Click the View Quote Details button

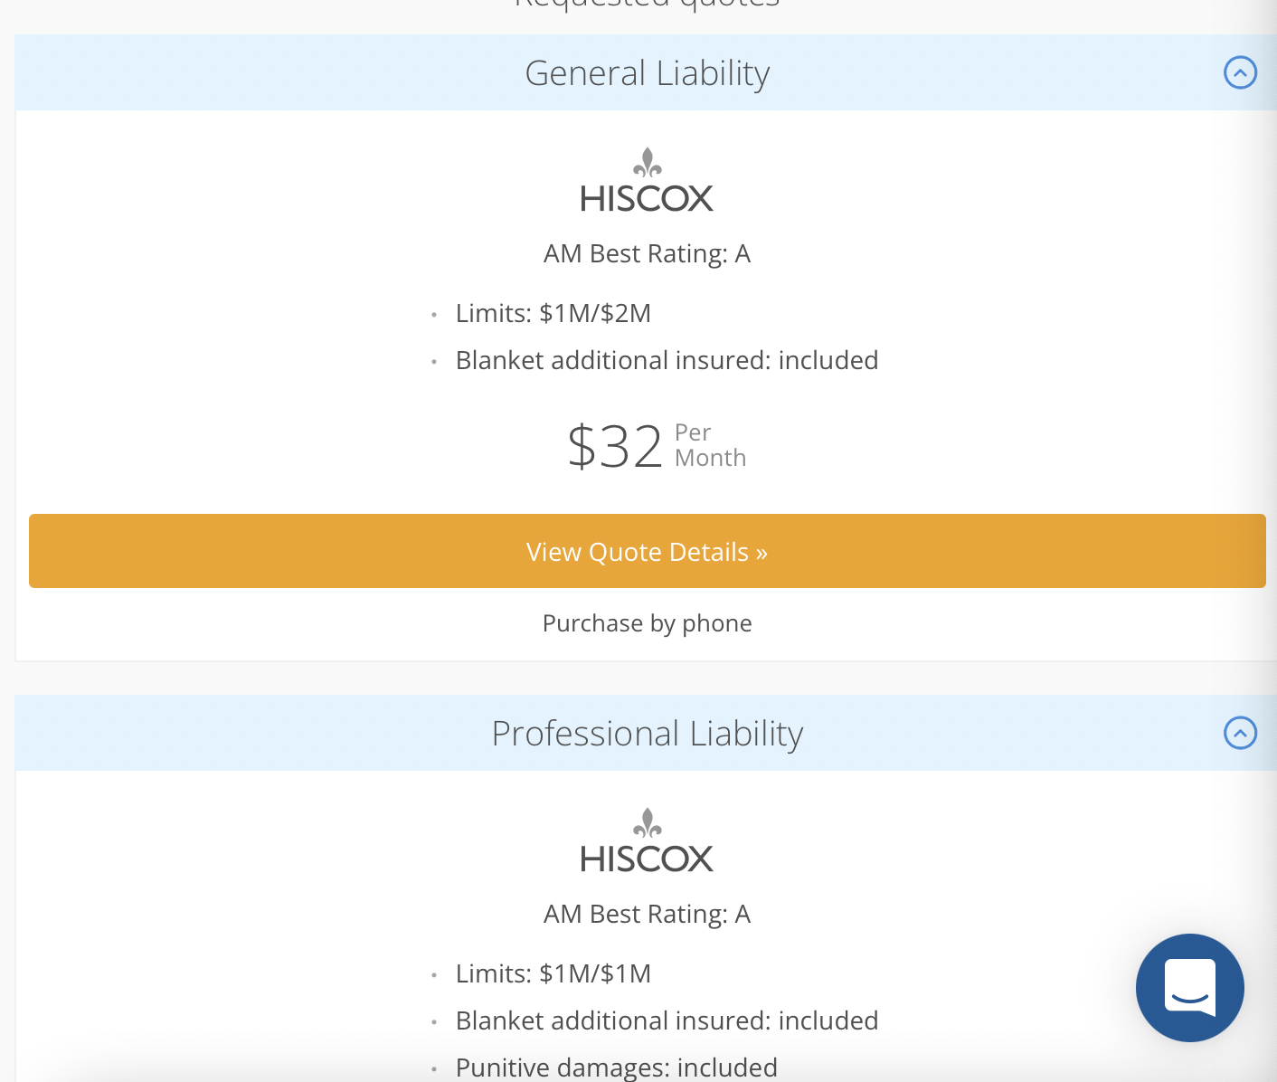coord(648,551)
